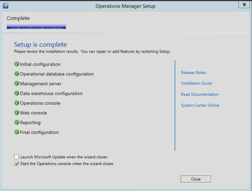Image resolution: width=252 pixels, height=191 pixels.
Task: Close the setup window using the X
Action: pos(244,5)
